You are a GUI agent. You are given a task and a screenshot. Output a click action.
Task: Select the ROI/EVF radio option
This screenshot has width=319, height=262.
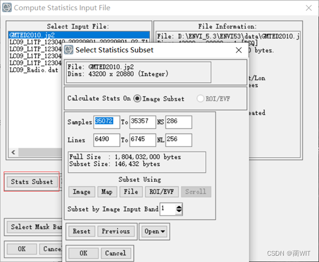(x=200, y=99)
